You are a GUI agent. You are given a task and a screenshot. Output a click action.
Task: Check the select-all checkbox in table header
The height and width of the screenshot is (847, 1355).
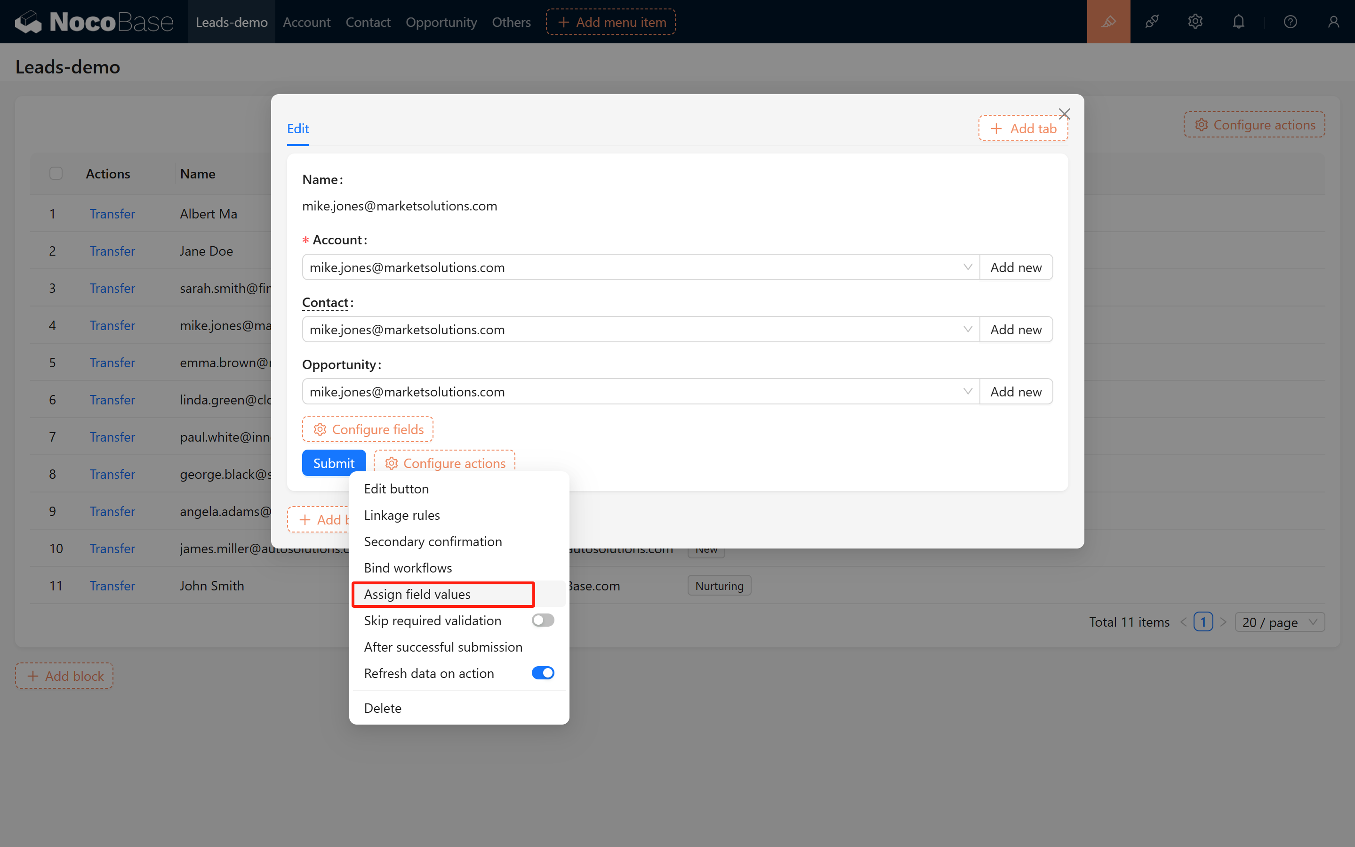56,174
